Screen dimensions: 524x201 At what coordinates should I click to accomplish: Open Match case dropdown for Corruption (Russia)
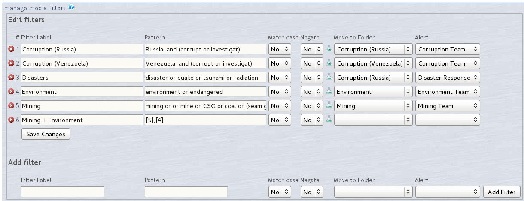tap(280, 49)
